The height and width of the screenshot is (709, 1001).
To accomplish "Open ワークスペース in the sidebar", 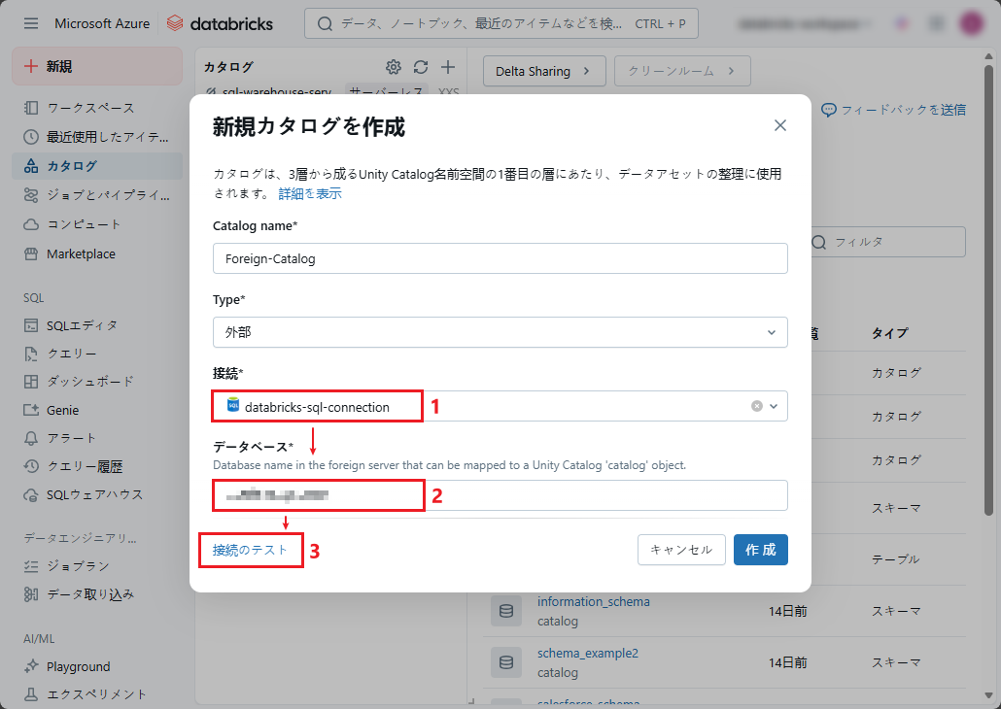I will click(x=90, y=108).
